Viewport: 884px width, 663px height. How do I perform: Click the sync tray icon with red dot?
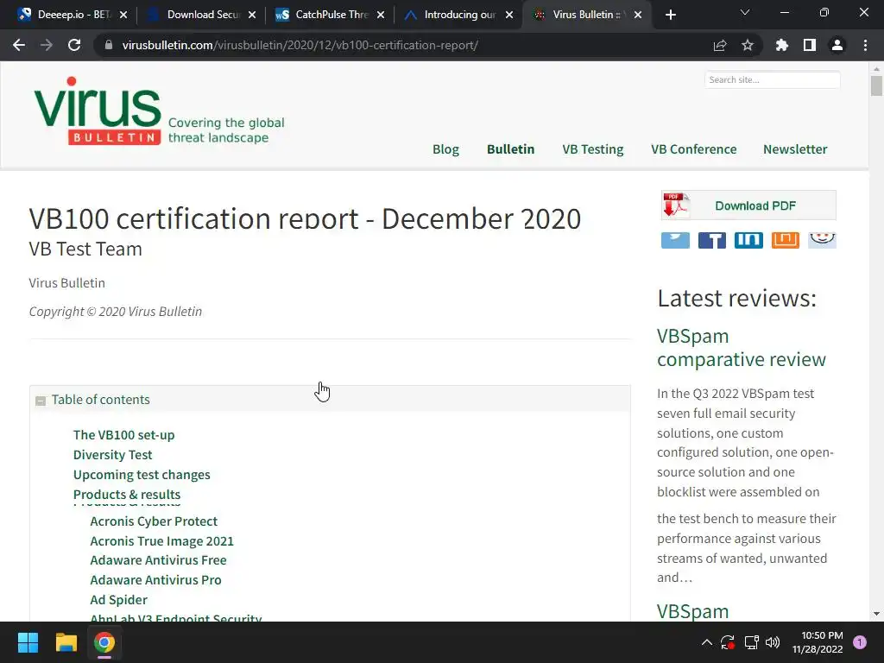728,642
